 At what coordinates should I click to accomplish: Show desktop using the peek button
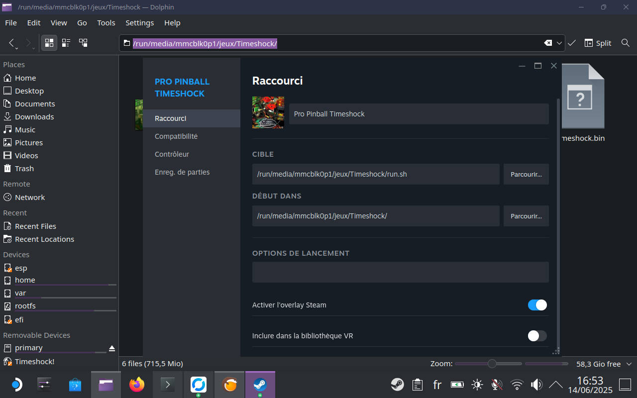coord(625,385)
